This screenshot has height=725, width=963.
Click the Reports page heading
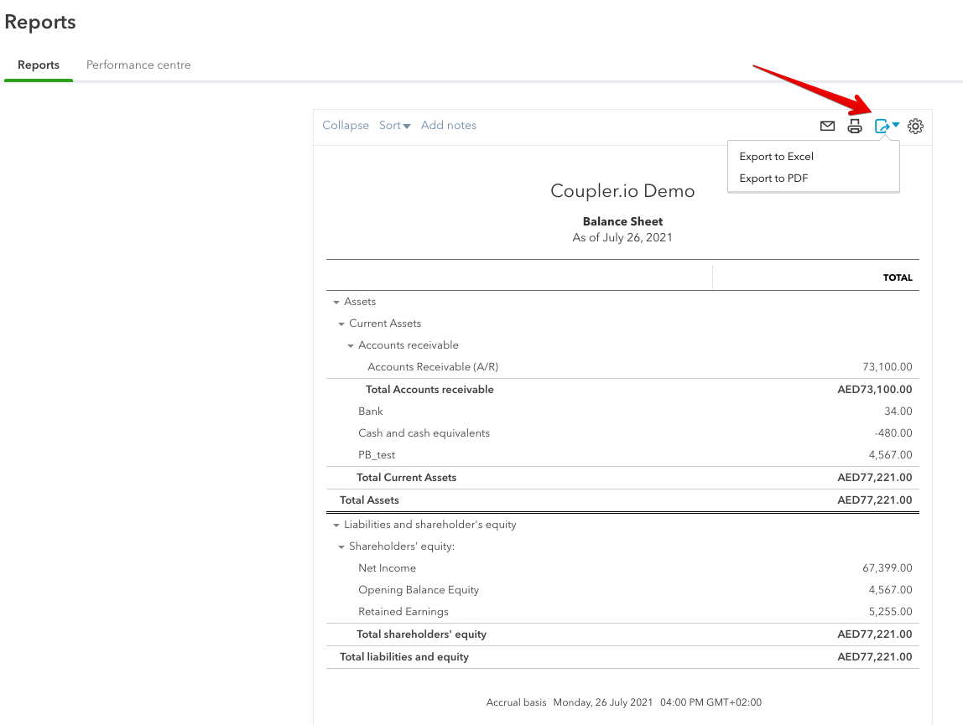[x=40, y=22]
